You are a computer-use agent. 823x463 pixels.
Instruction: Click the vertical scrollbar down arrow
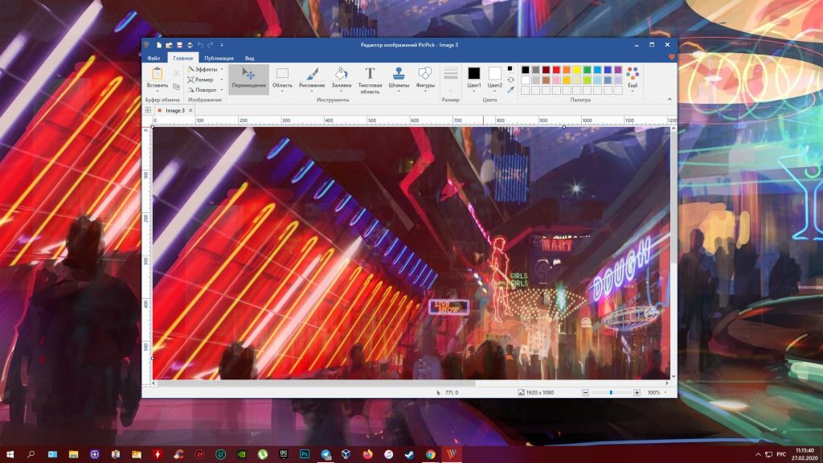click(x=674, y=376)
